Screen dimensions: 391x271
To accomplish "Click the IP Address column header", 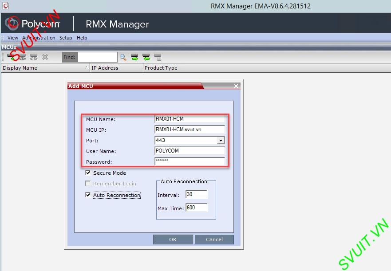I will click(x=116, y=68).
